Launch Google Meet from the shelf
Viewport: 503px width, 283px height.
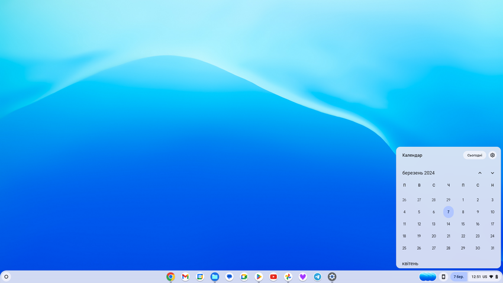[x=244, y=276]
